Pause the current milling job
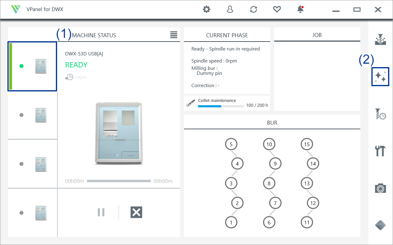This screenshot has height=245, width=393. 101,212
